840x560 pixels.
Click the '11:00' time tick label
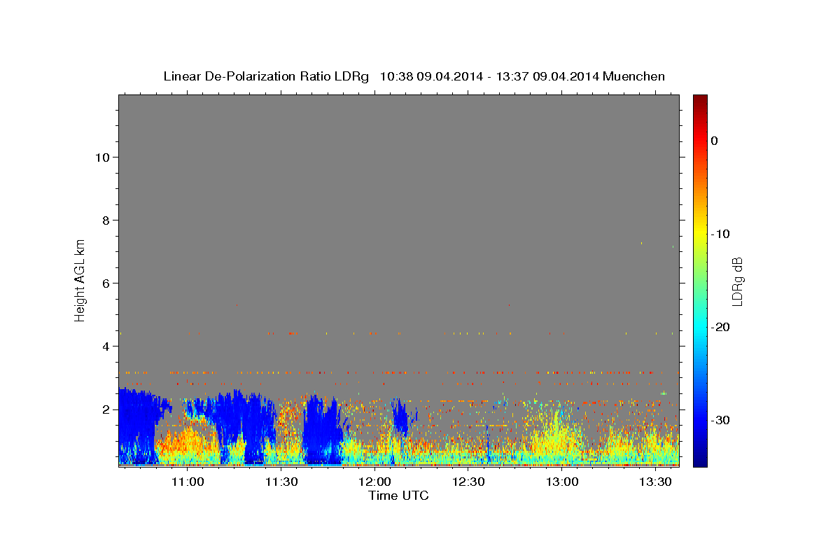(x=188, y=482)
